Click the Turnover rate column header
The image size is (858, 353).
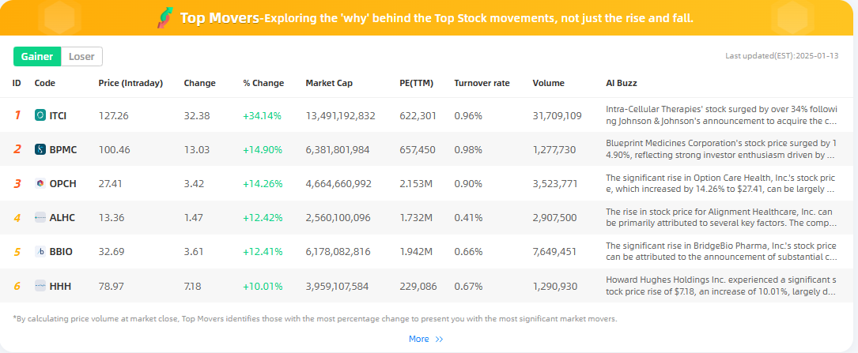pos(482,83)
